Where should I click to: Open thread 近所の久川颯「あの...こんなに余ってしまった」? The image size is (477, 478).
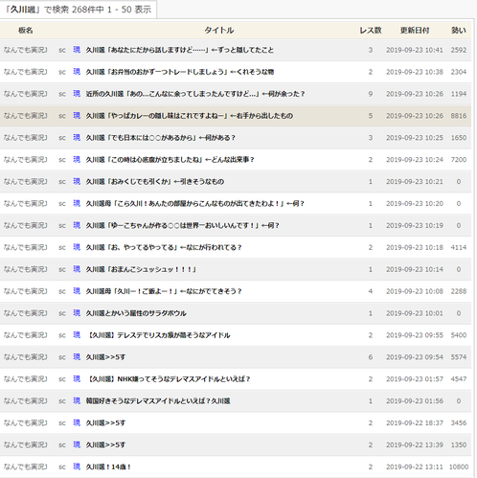pos(195,94)
